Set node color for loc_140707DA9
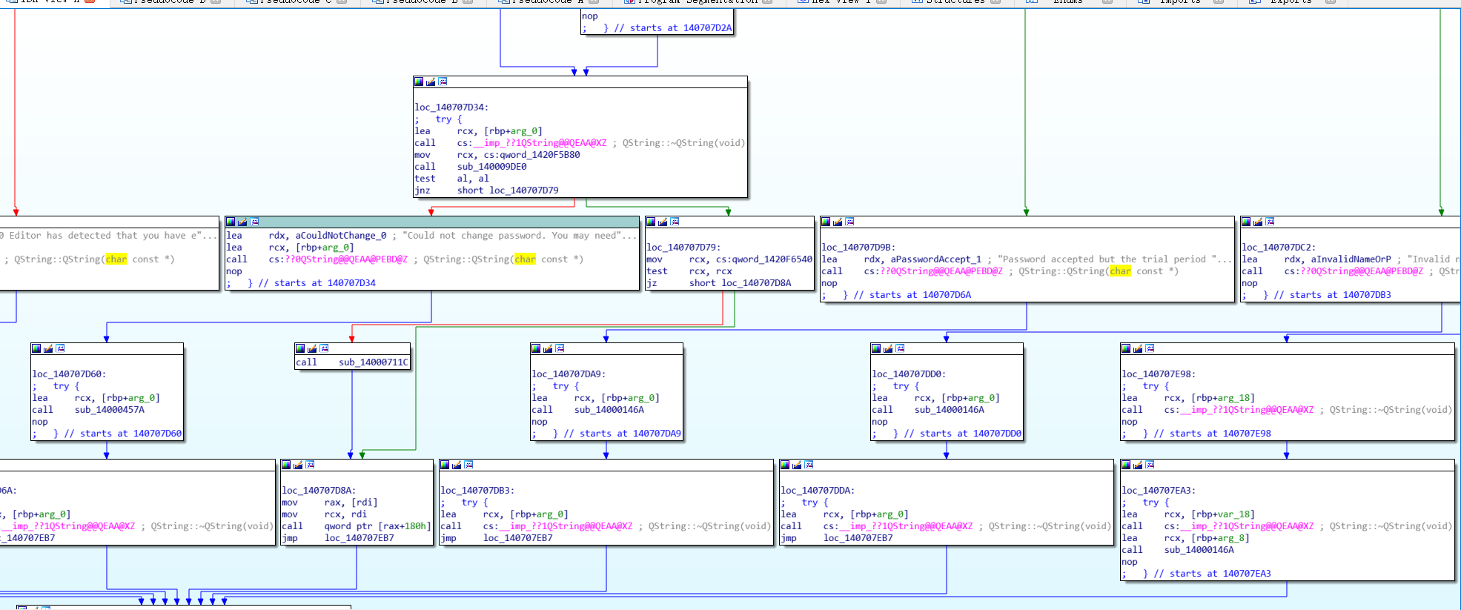 point(536,348)
